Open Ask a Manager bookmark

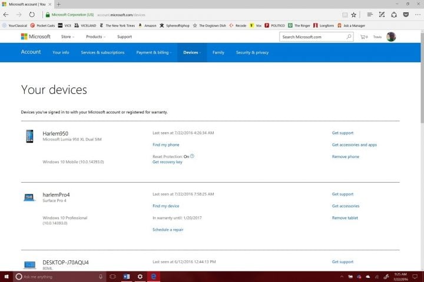pyautogui.click(x=351, y=25)
